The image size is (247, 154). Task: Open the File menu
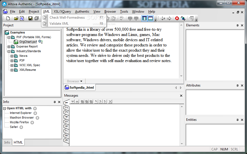pyautogui.click(x=13, y=12)
